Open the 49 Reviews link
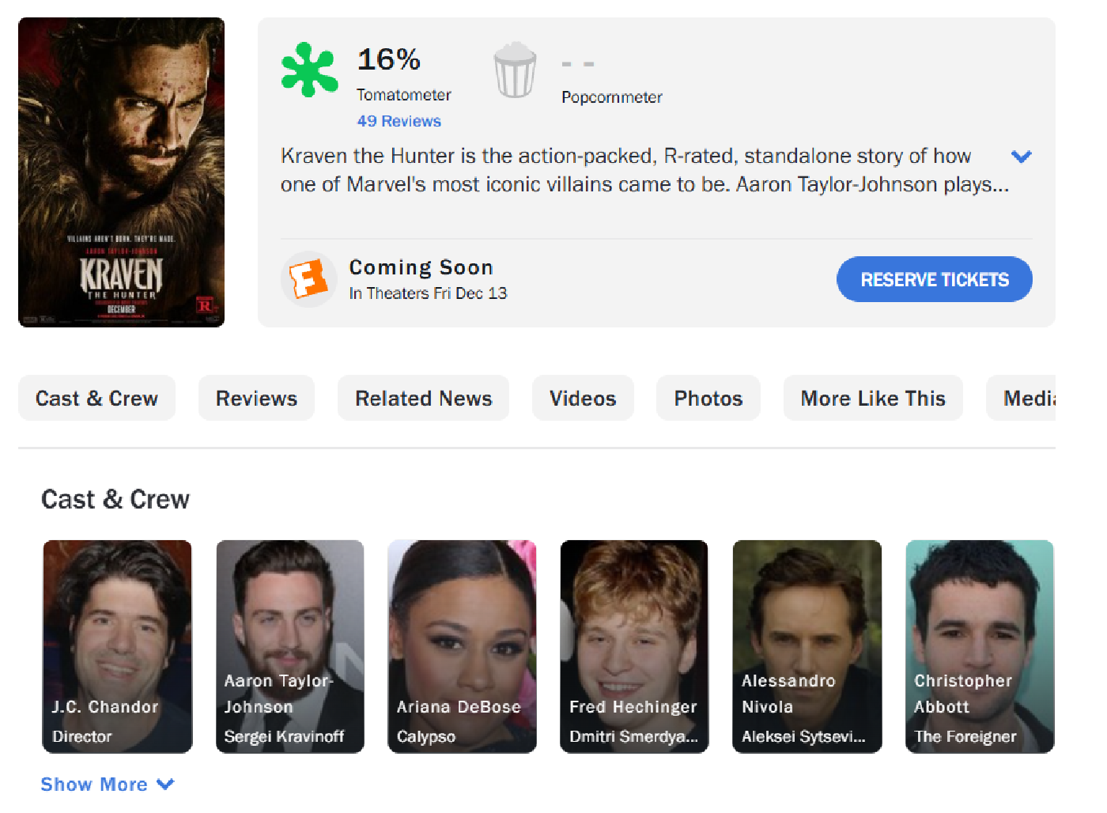This screenshot has width=1107, height=813. tap(399, 121)
